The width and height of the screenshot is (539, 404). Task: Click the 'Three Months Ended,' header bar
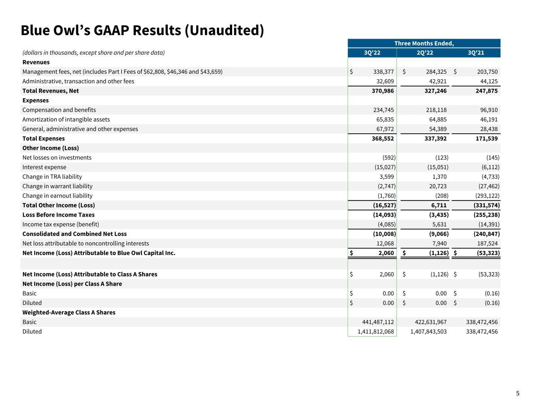click(x=424, y=43)
